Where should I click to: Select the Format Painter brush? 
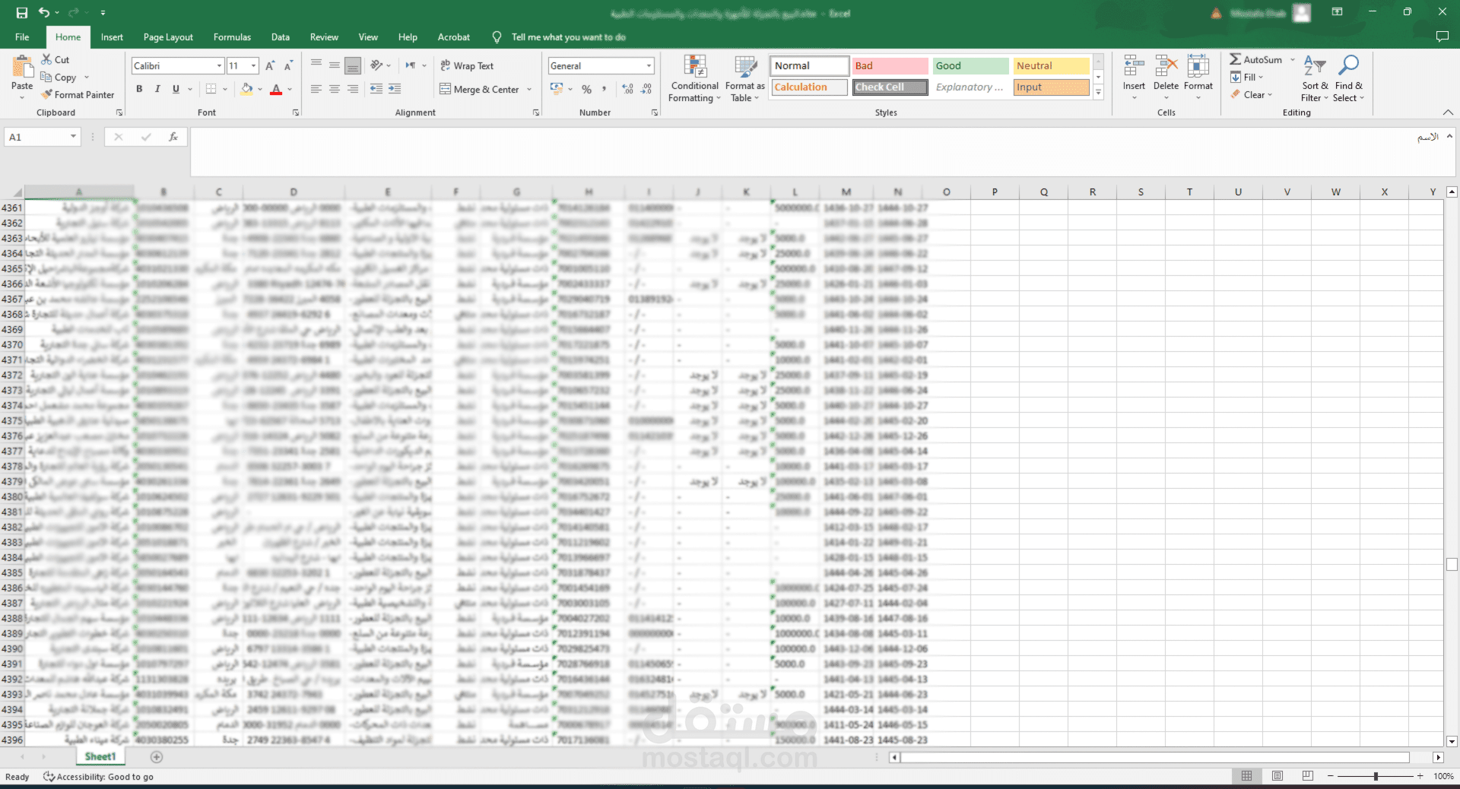click(x=78, y=95)
